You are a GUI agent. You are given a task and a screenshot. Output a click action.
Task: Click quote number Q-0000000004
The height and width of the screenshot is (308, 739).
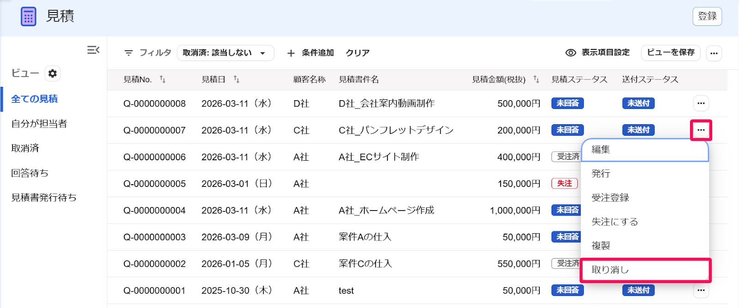tap(154, 211)
